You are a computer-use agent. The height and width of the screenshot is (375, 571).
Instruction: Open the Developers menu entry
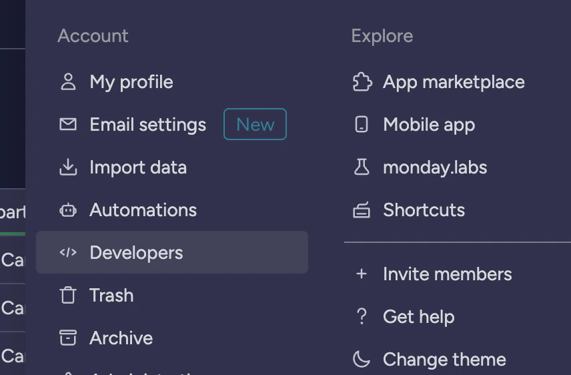(x=172, y=252)
